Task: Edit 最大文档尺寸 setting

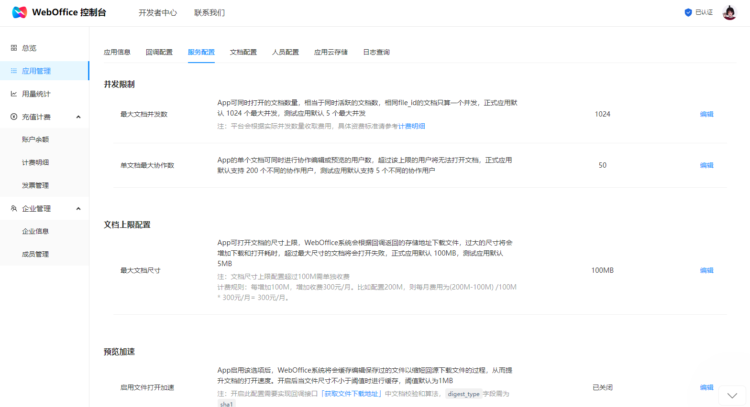Action: 706,270
